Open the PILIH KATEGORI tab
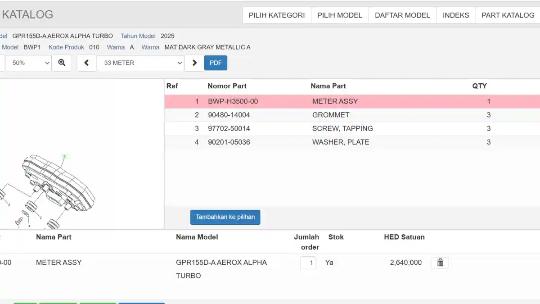 [x=277, y=15]
